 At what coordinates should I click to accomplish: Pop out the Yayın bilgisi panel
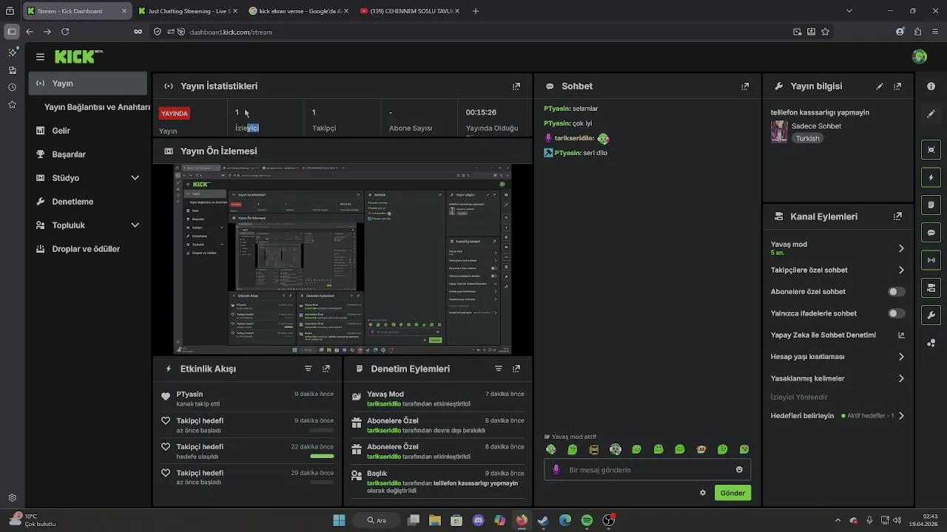897,86
